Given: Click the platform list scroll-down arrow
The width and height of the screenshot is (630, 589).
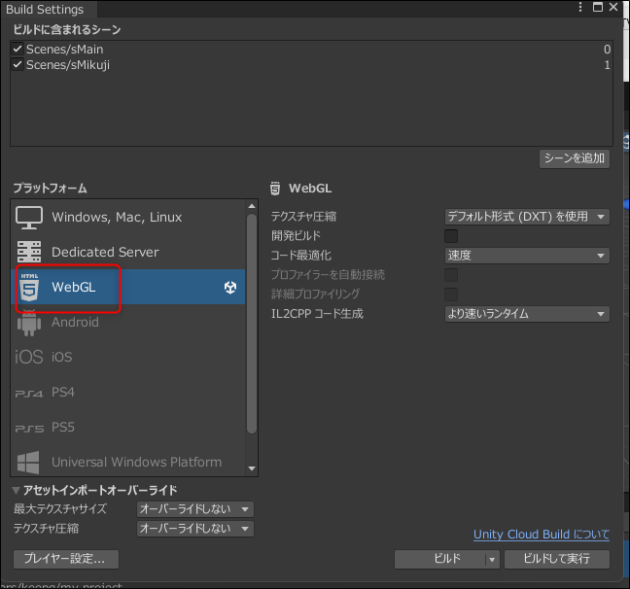Looking at the screenshot, I should [x=252, y=468].
